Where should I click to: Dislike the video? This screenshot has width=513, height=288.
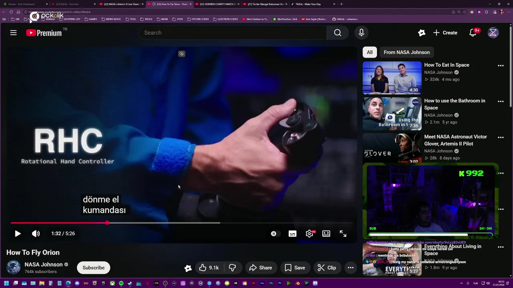pos(232,268)
